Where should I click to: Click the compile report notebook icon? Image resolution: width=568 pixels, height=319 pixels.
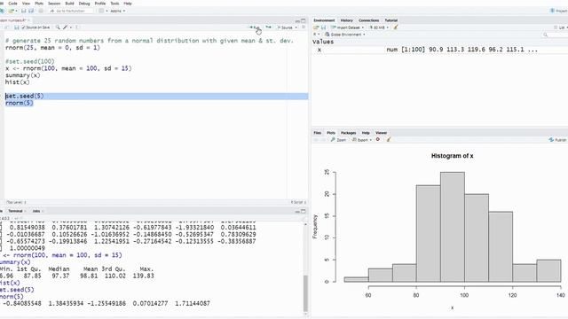(x=77, y=27)
